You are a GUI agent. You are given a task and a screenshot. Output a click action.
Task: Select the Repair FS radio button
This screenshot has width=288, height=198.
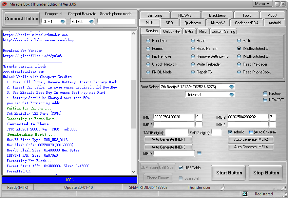[x=201, y=72]
